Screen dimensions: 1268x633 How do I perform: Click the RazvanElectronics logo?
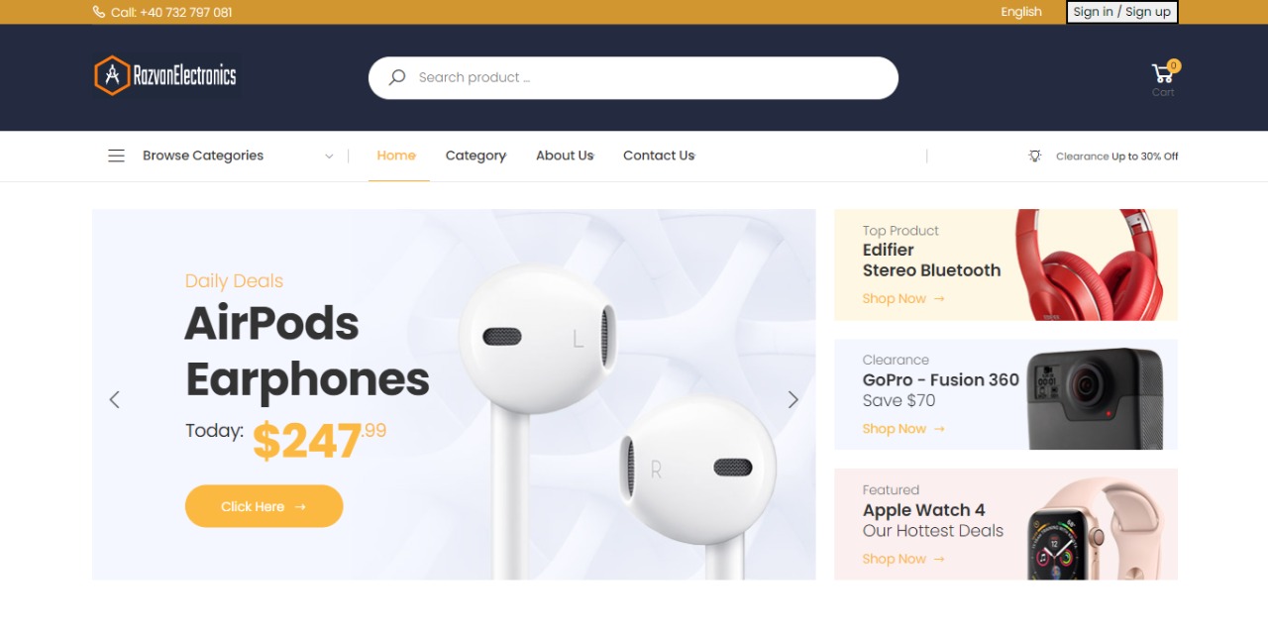coord(165,75)
